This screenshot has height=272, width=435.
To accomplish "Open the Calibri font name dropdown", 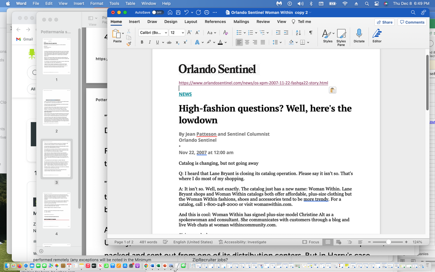I will pos(166,33).
